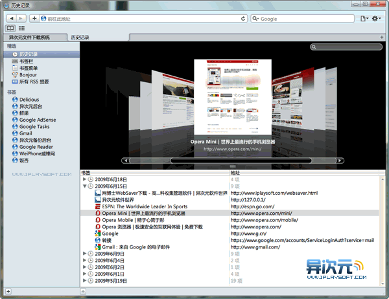The image size is (389, 299).
Task: Expand the 2009年6月4日 history group
Action: point(84,260)
